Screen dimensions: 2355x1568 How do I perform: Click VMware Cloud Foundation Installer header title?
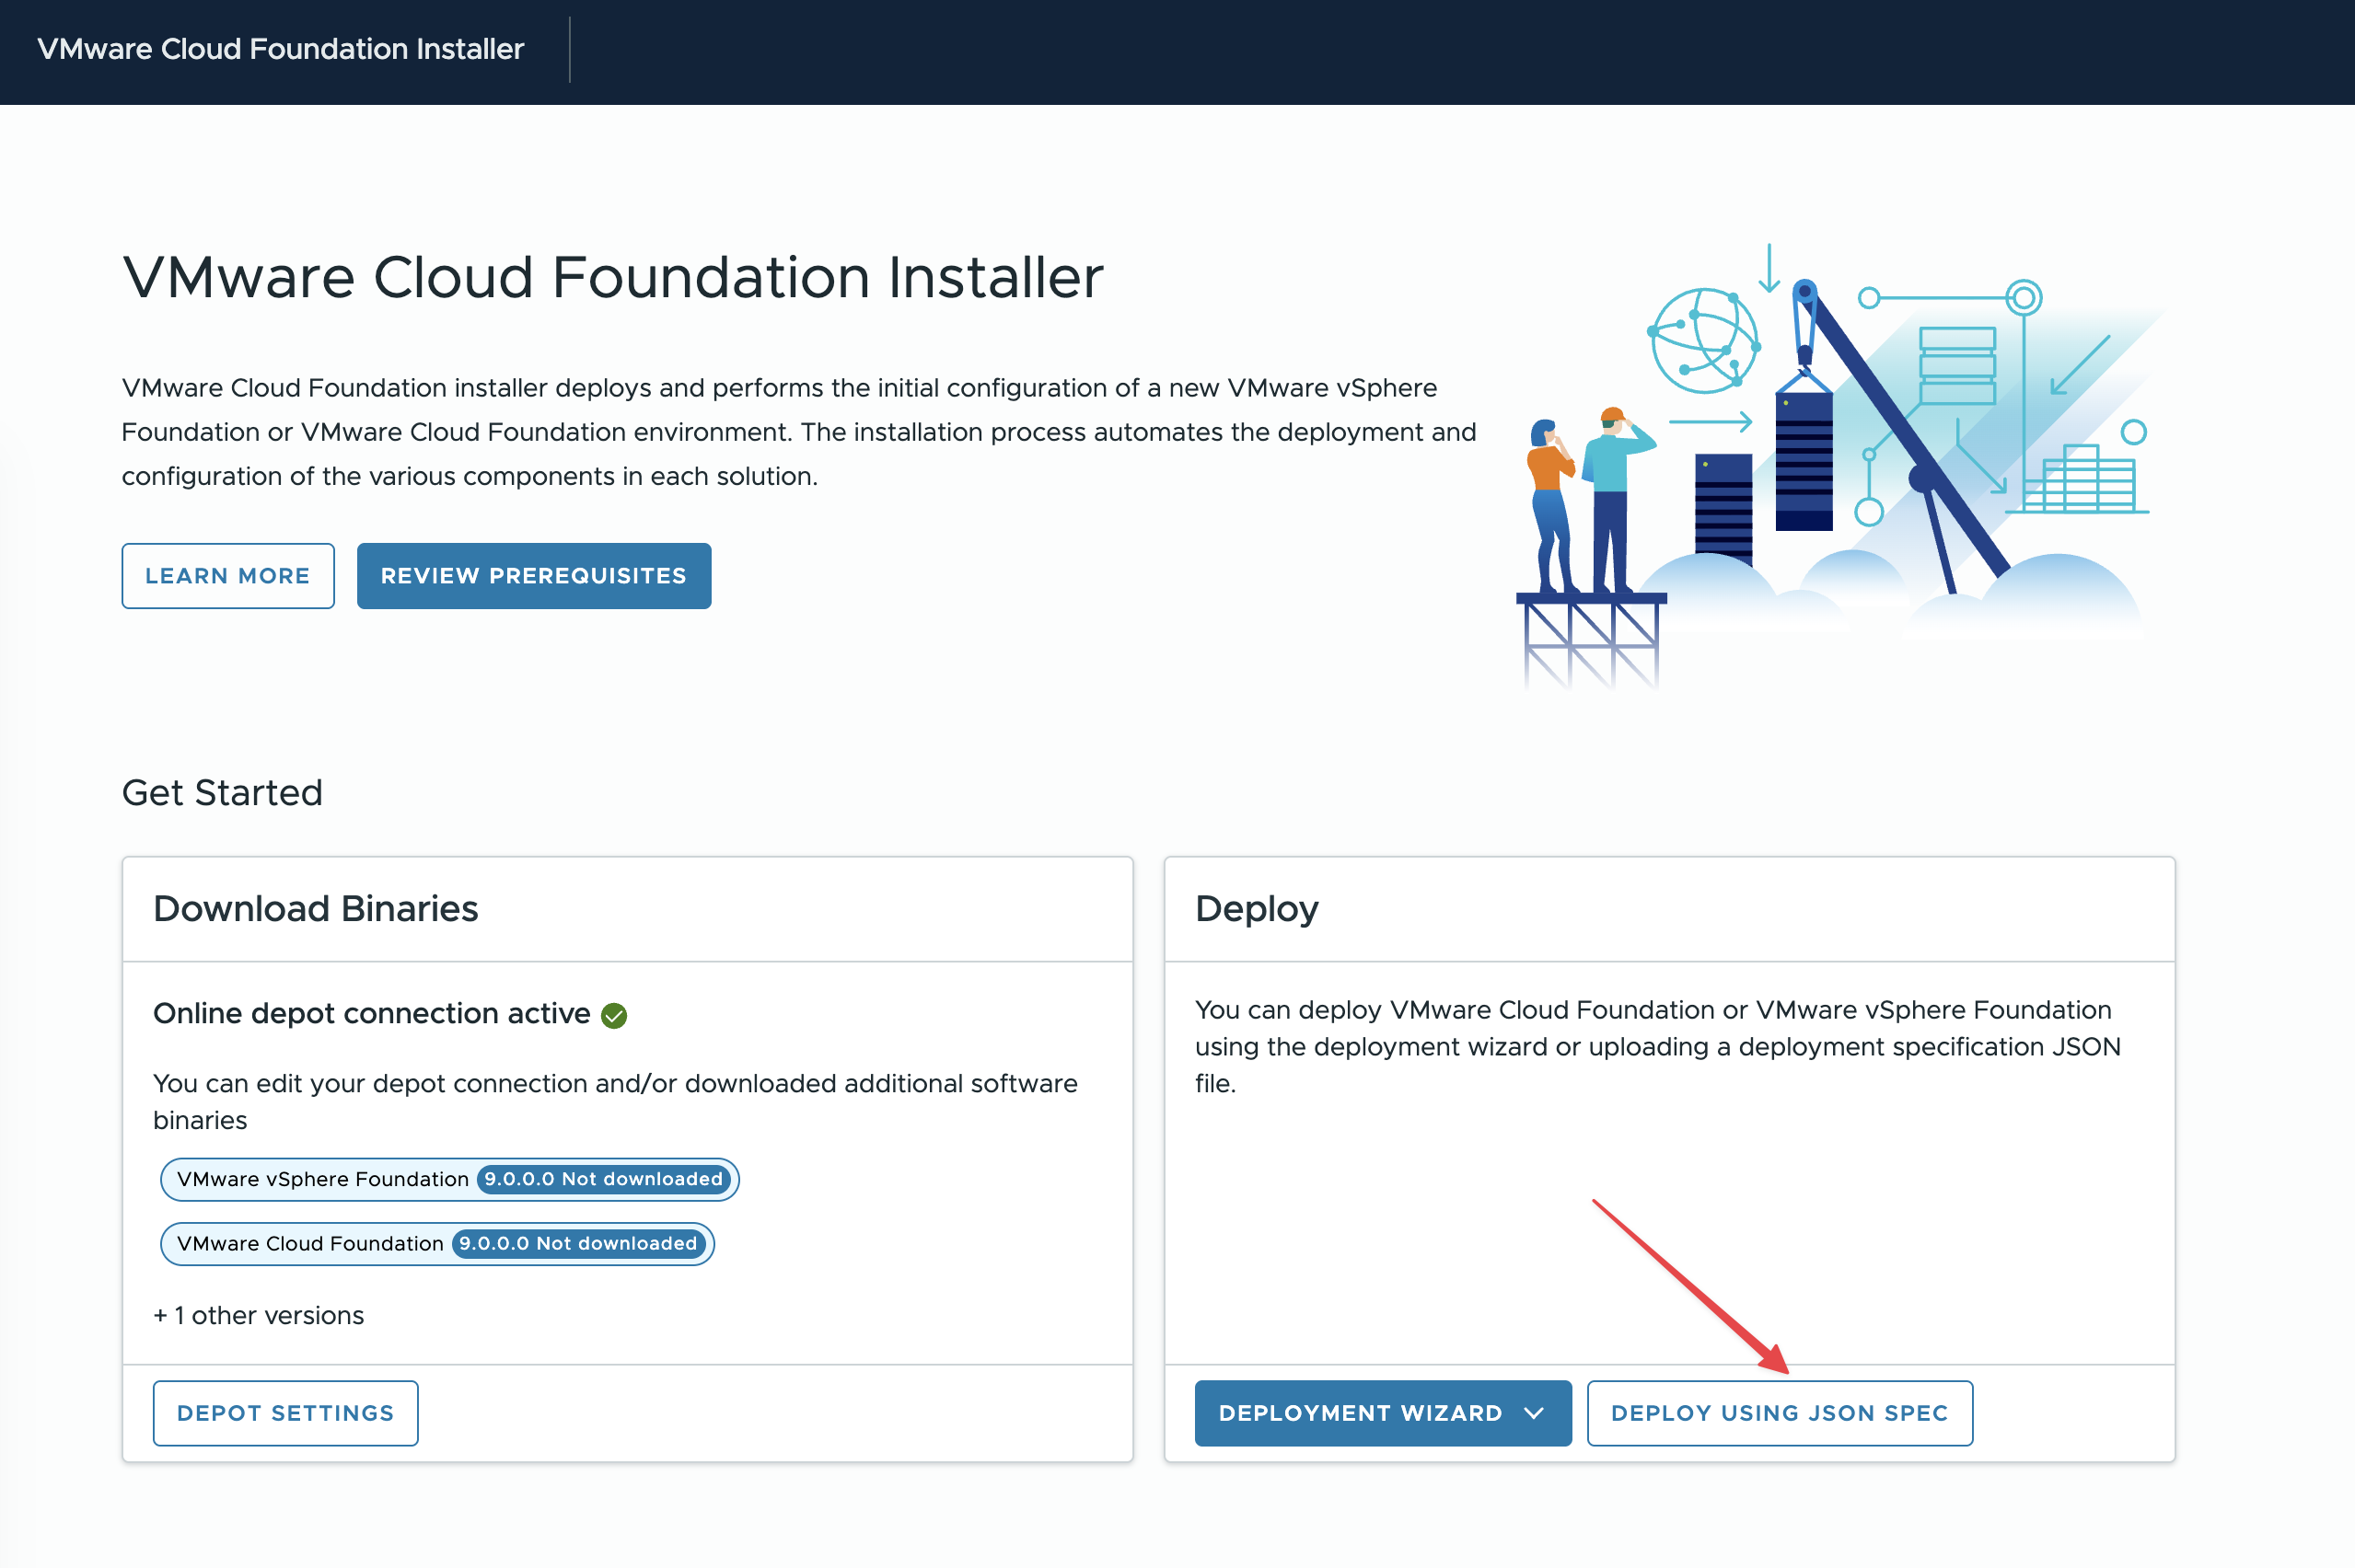point(280,49)
